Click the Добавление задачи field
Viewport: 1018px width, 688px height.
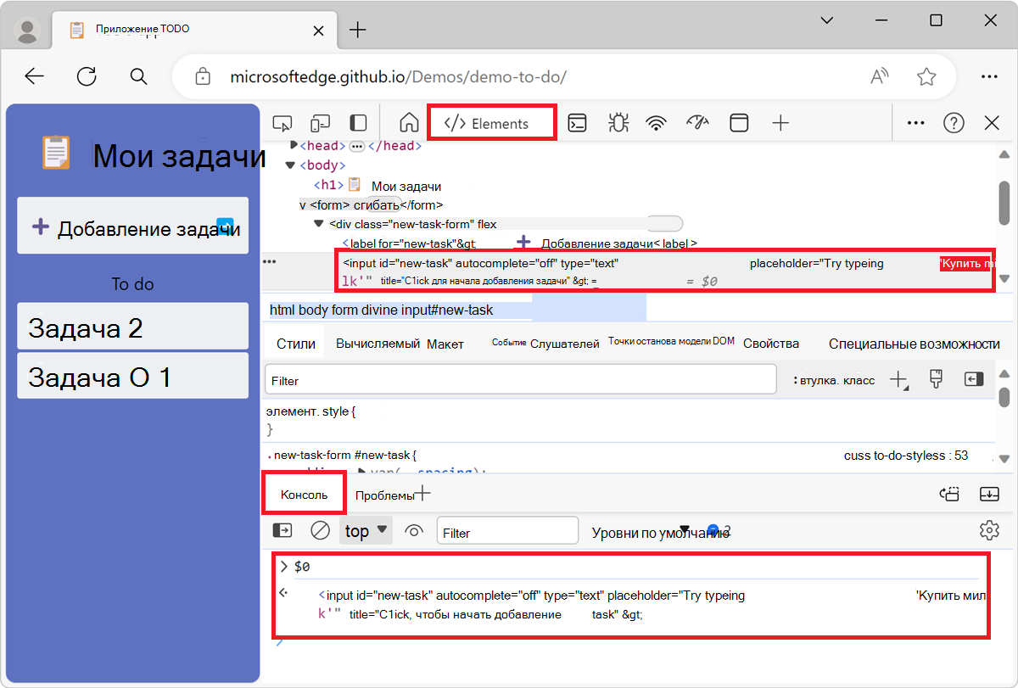tap(133, 226)
